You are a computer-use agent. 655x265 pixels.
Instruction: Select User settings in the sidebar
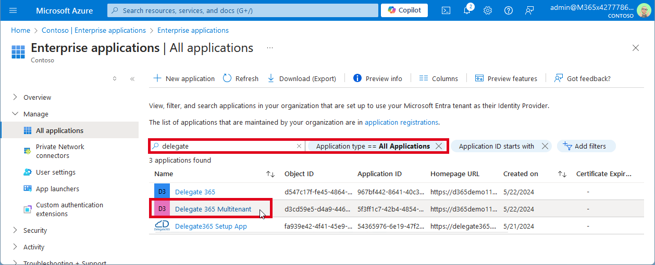pyautogui.click(x=55, y=172)
